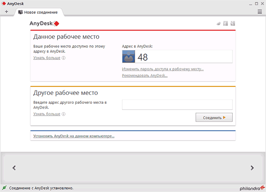This screenshot has width=266, height=192.
Task: Go to next item with right arrow
Action: [252, 168]
